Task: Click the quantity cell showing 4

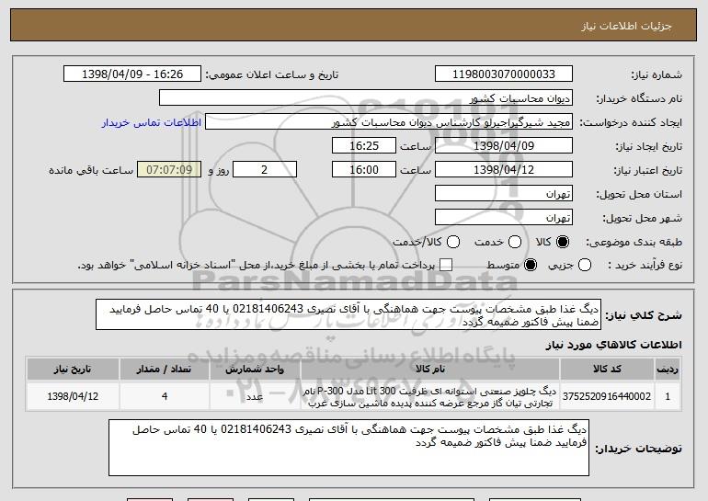Action: [x=165, y=396]
